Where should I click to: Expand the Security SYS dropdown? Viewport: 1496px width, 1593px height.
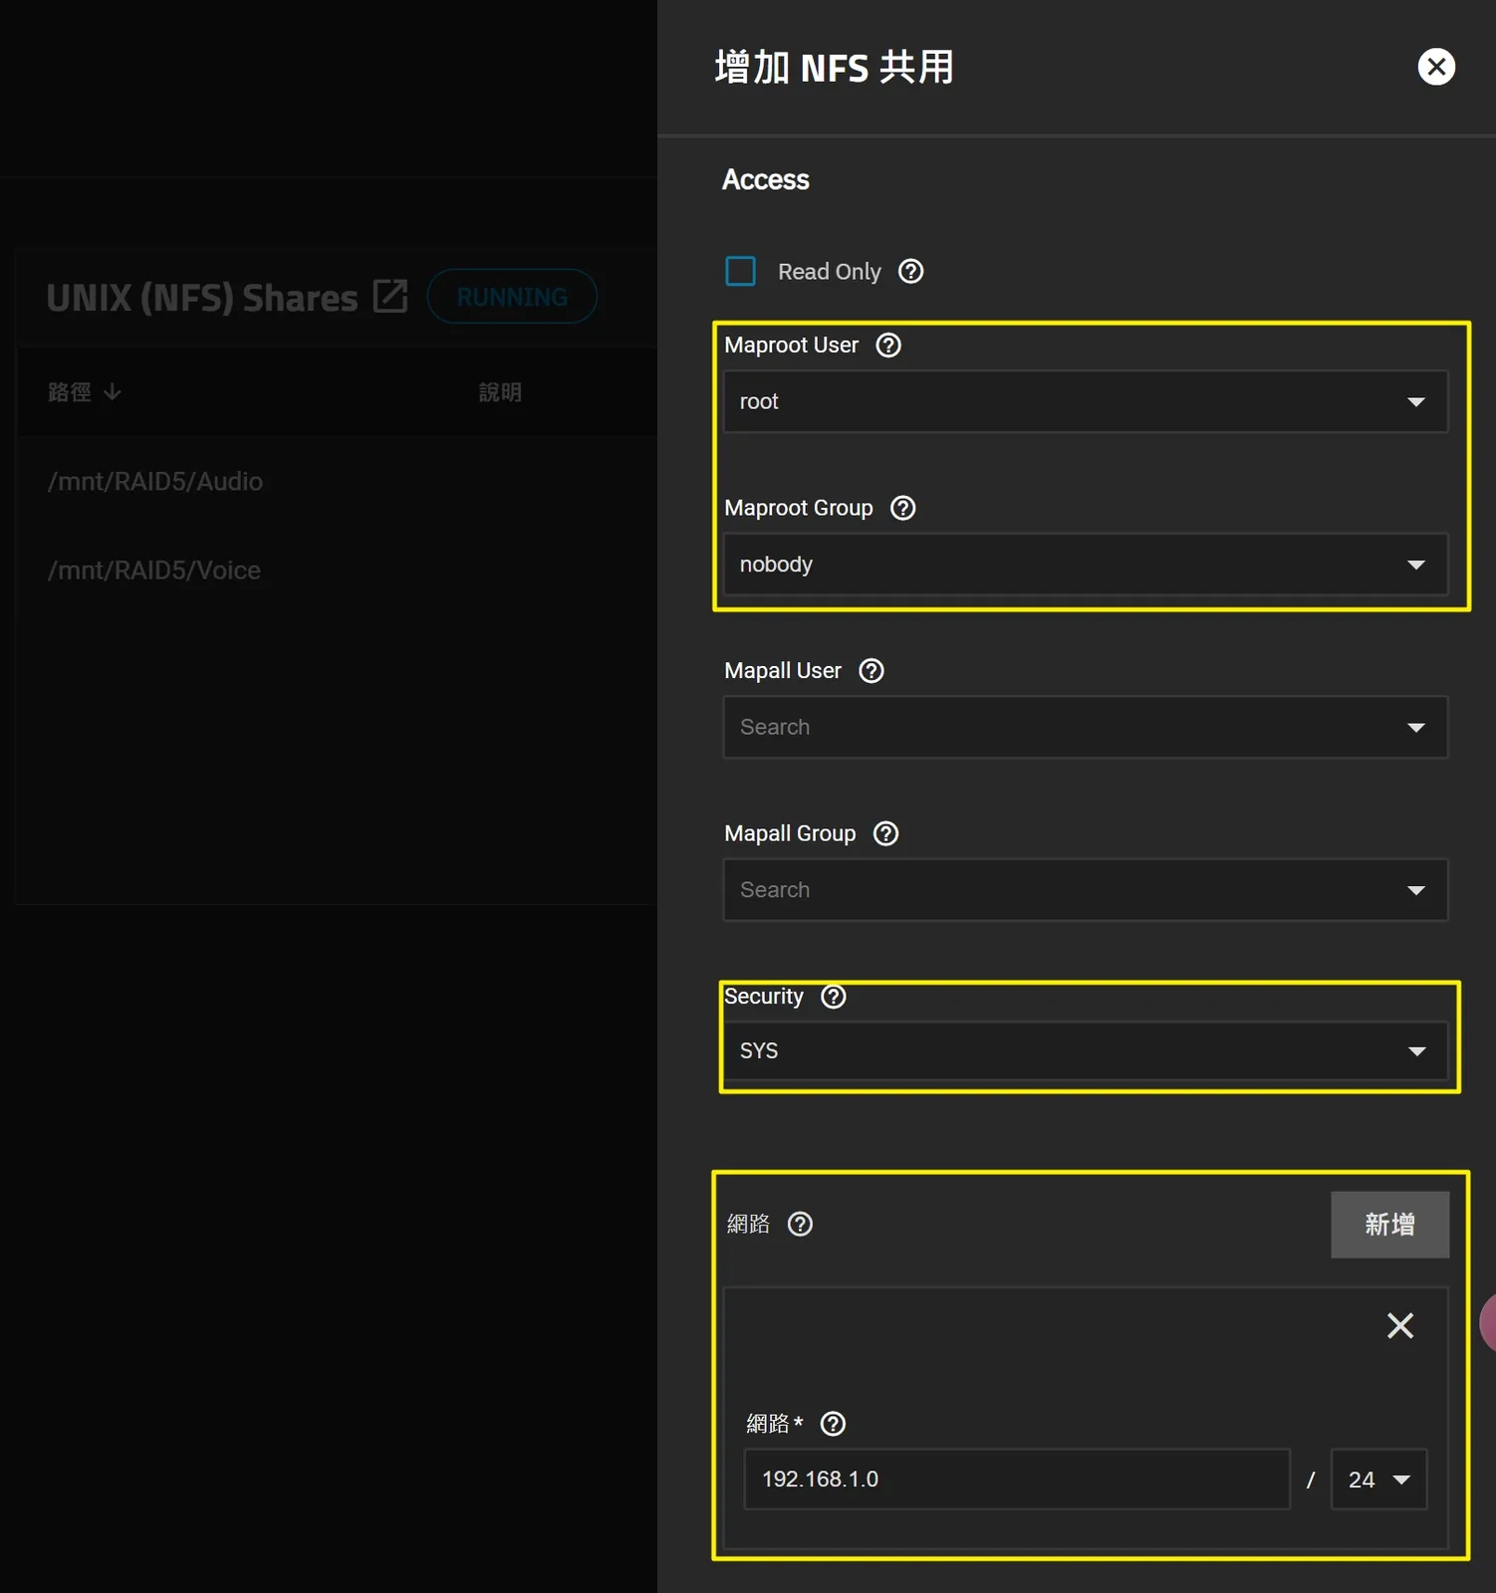point(1085,1050)
